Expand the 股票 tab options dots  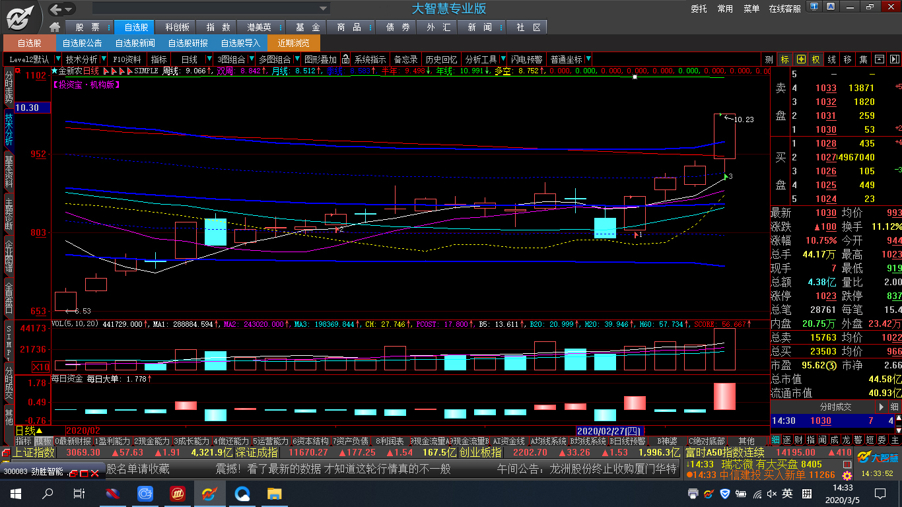pyautogui.click(x=108, y=28)
